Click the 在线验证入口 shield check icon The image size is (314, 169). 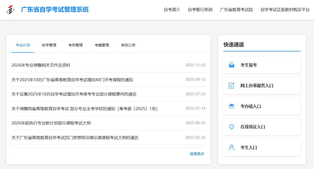(231, 127)
